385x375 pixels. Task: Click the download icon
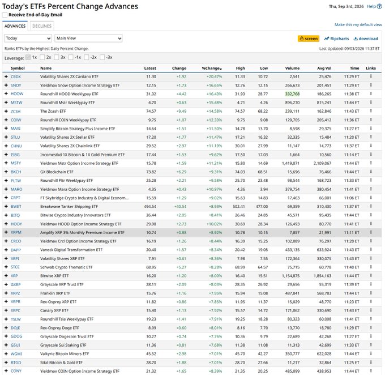(356, 39)
